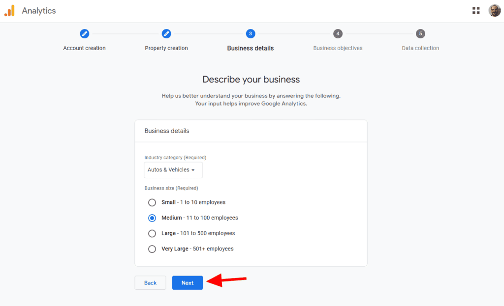Select the Small business size radio button
This screenshot has width=504, height=306.
[x=152, y=202]
